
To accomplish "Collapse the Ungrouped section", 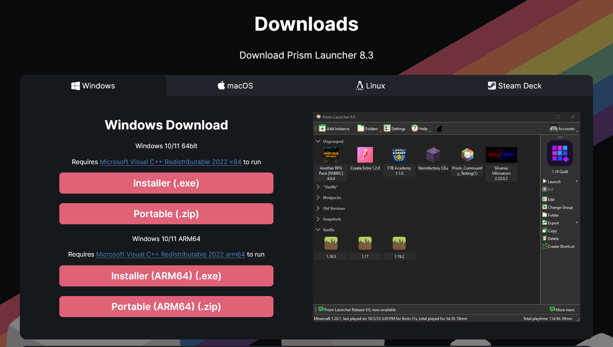I will click(318, 141).
